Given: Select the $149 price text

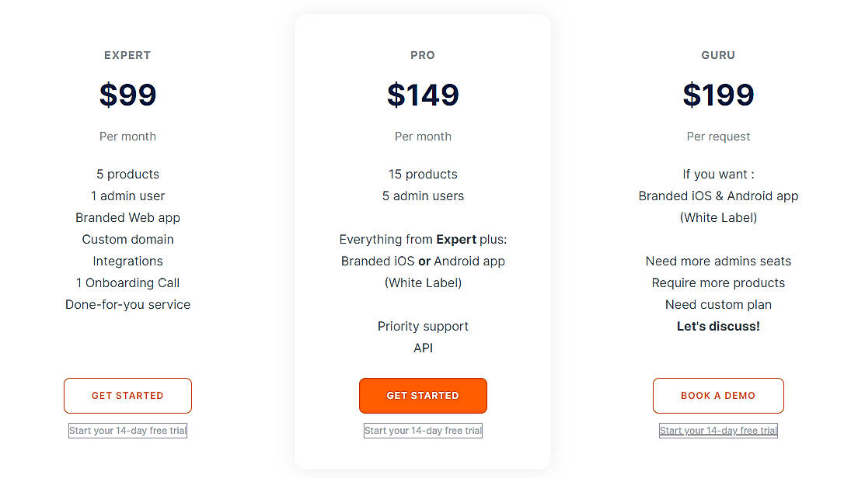Looking at the screenshot, I should coord(423,95).
